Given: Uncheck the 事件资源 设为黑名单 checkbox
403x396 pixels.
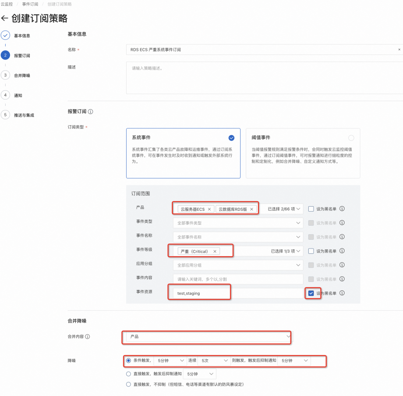Looking at the screenshot, I should 311,293.
